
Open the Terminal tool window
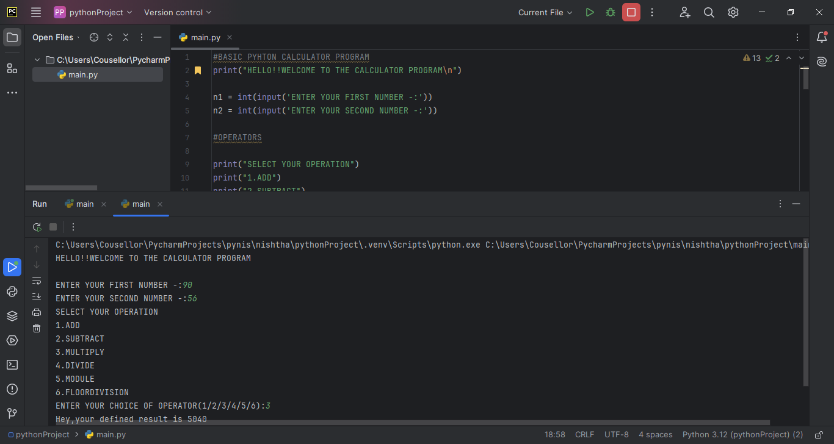[x=12, y=365]
